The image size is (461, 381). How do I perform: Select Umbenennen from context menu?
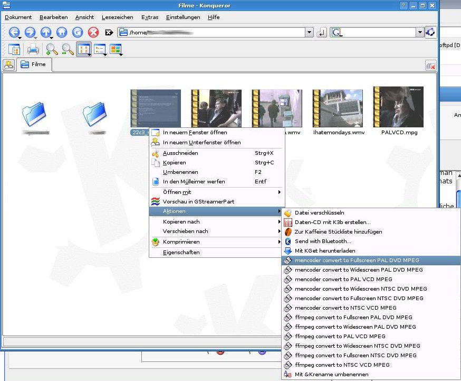point(217,172)
